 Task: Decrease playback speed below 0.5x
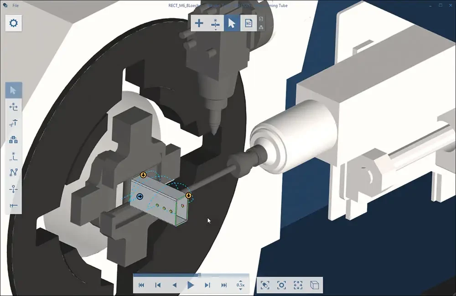(x=240, y=289)
